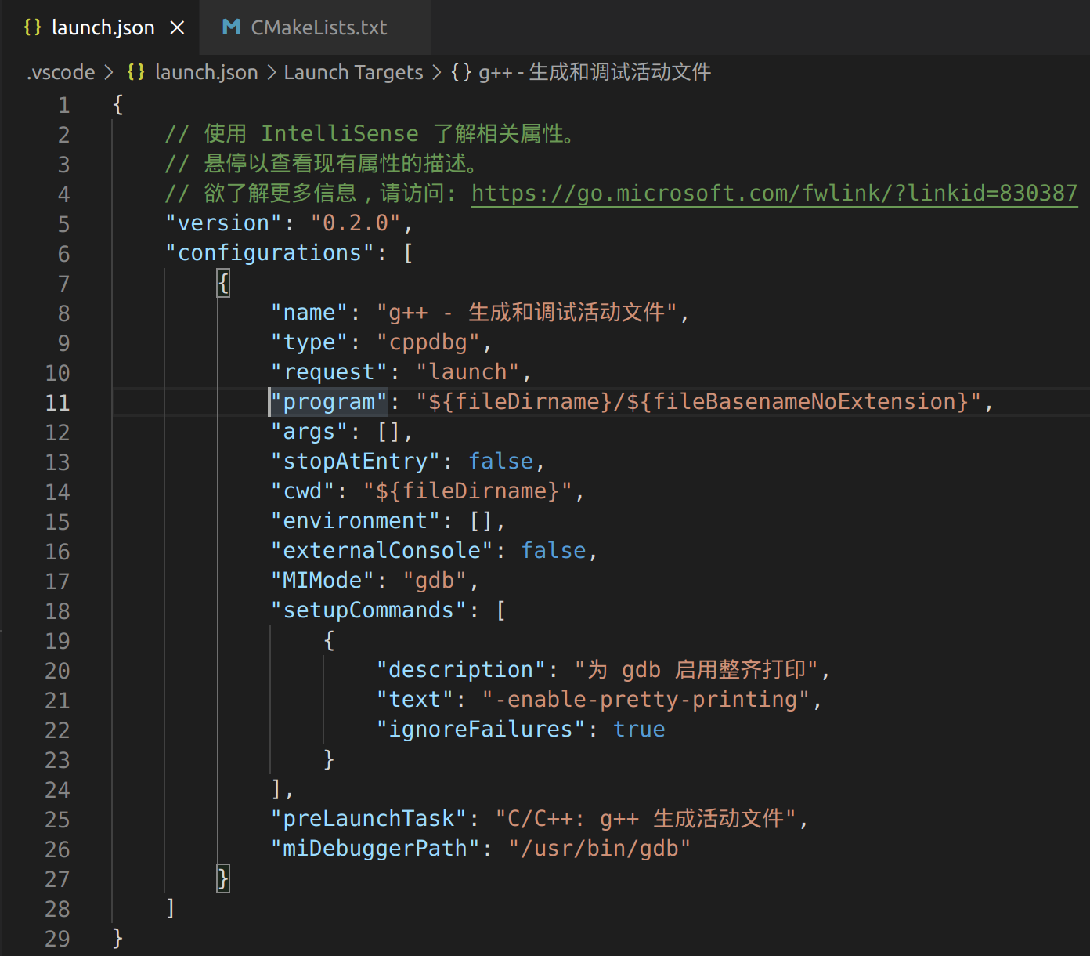The width and height of the screenshot is (1090, 956).
Task: Expand the launch.json breadcrumb entry
Action: point(206,72)
